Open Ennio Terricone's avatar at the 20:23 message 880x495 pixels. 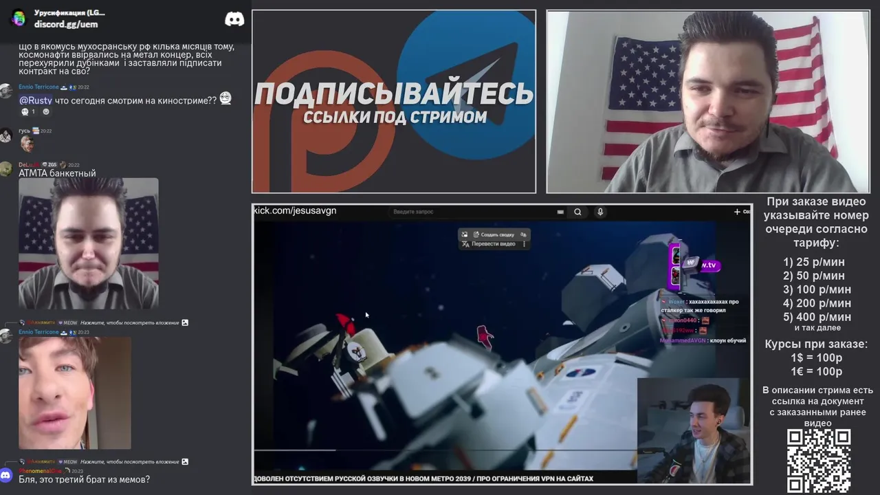tap(5, 336)
